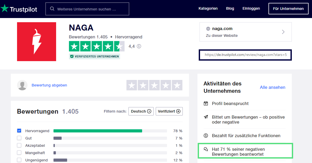
Task: Switch to the Blog section
Action: [230, 8]
